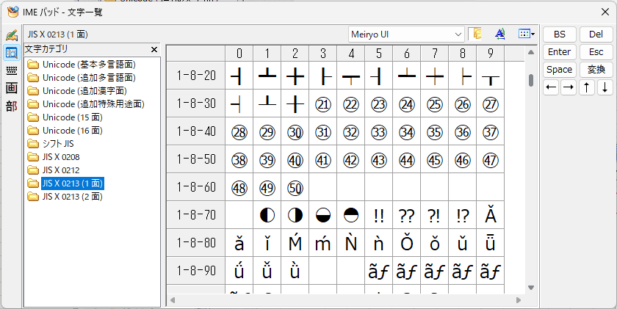This screenshot has width=617, height=309.
Task: Select ?! character cell
Action: pos(434,215)
